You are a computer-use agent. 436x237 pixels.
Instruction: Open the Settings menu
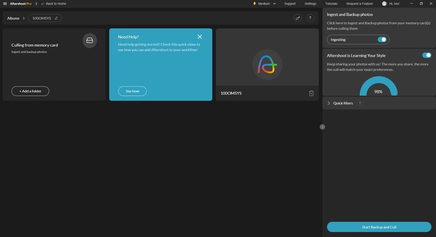[x=310, y=4]
